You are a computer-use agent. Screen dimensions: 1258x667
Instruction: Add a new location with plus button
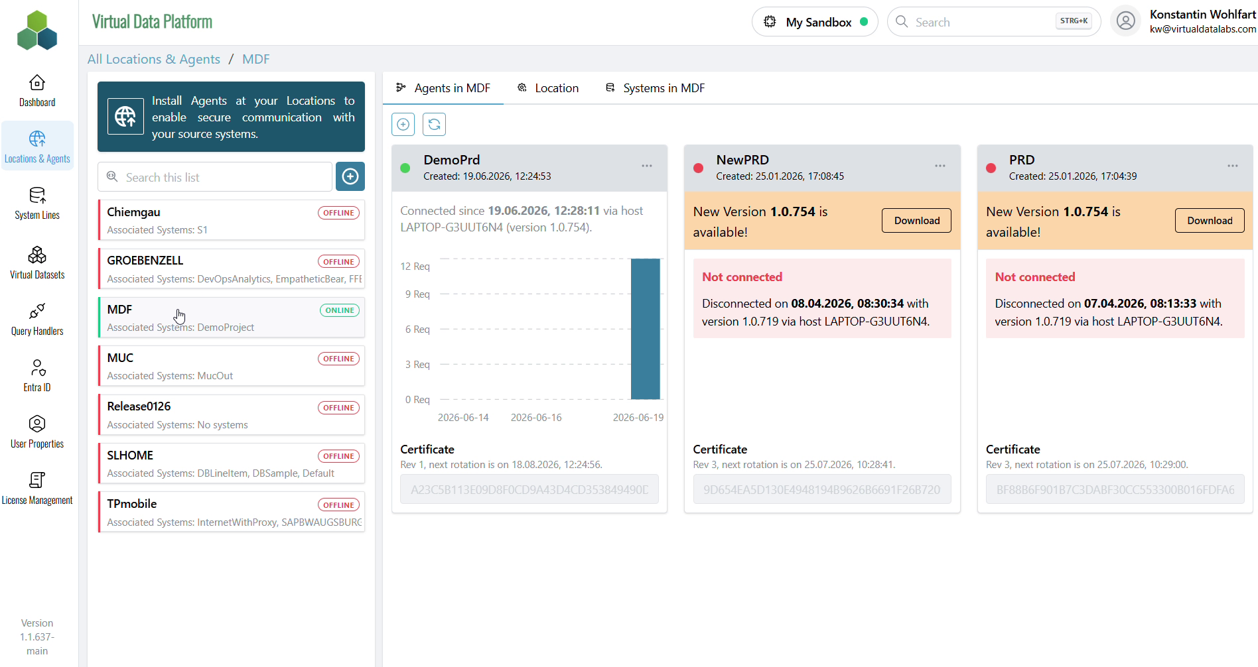click(x=350, y=176)
